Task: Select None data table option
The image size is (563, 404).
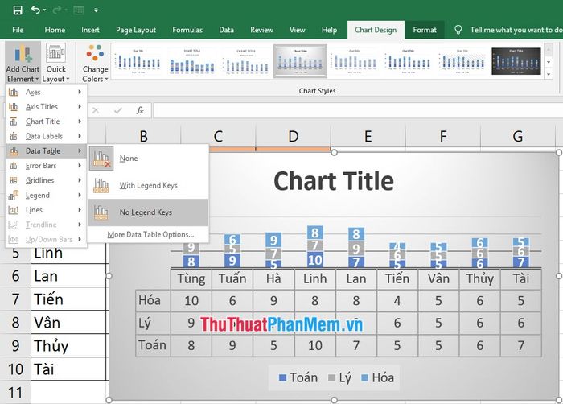Action: (x=148, y=159)
